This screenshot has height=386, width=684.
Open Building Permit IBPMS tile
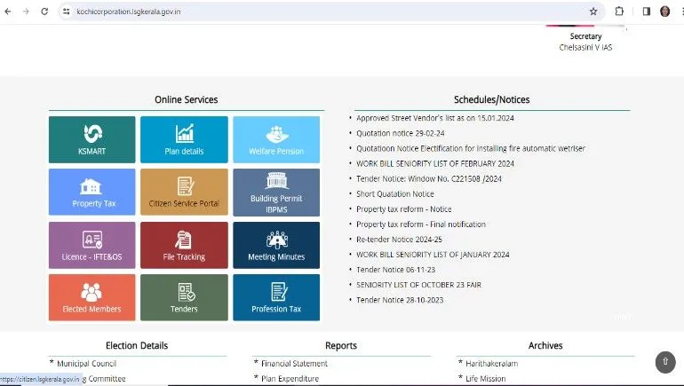[276, 192]
